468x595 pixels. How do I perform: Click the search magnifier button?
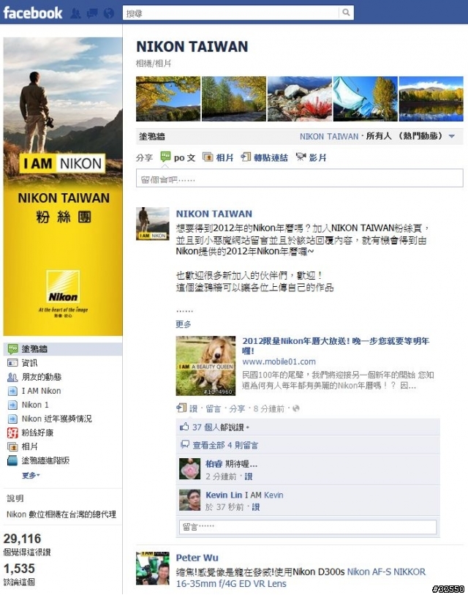[x=346, y=12]
